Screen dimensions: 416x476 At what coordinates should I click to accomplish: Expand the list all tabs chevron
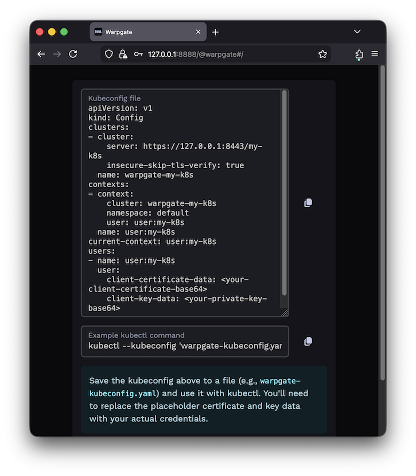357,32
